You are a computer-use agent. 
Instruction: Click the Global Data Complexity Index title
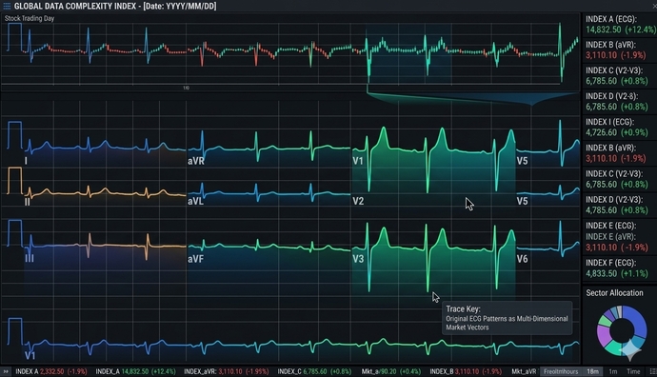115,6
